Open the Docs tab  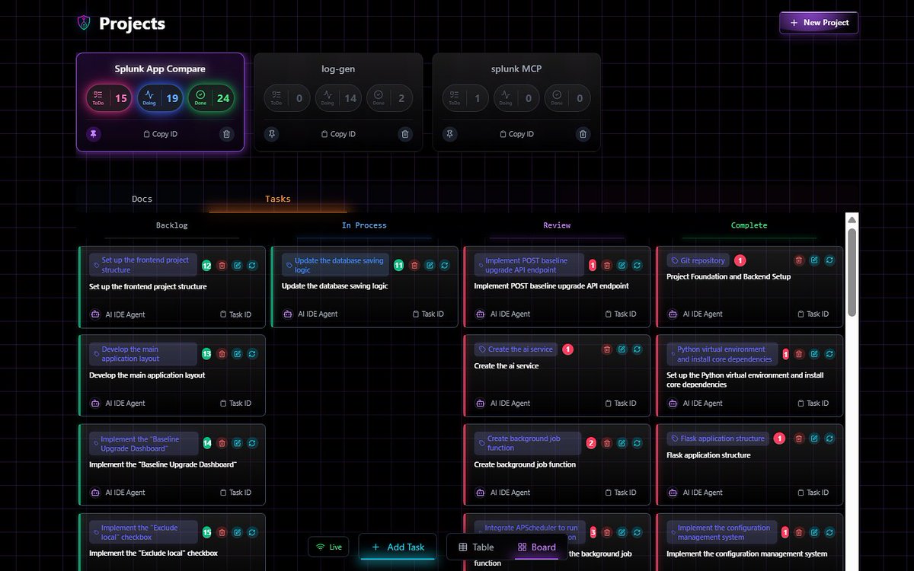click(x=142, y=199)
